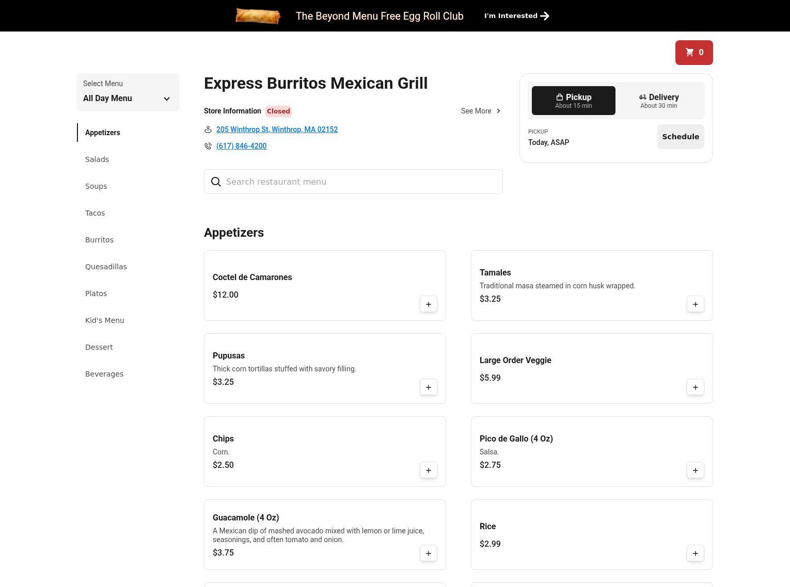Open the Select Menu dropdown
The width and height of the screenshot is (790, 587).
(x=128, y=92)
